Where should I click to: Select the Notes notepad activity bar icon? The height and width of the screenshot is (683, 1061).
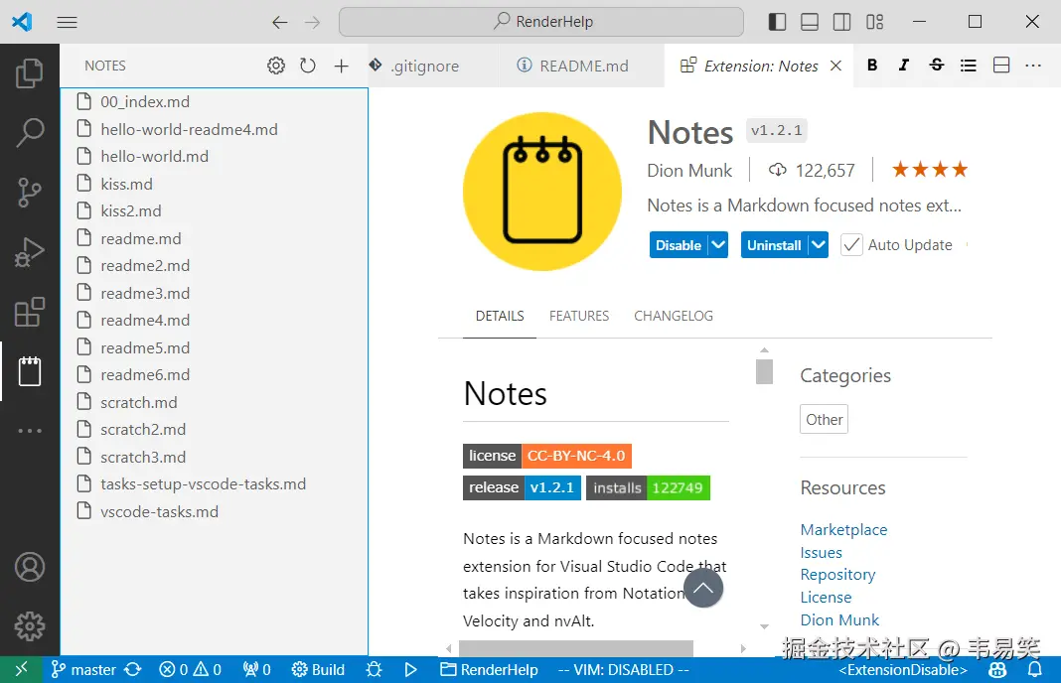point(29,371)
